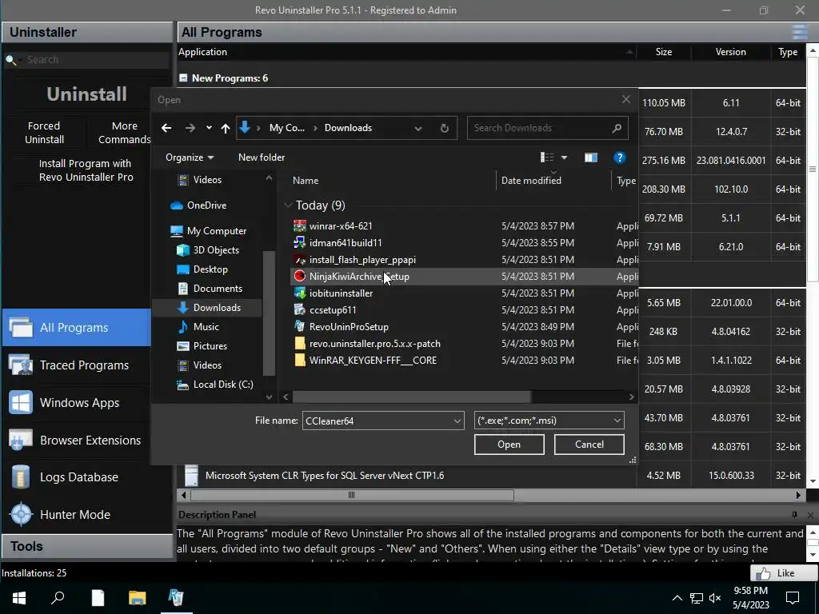
Task: Open the Open dialog help icon
Action: coord(620,157)
